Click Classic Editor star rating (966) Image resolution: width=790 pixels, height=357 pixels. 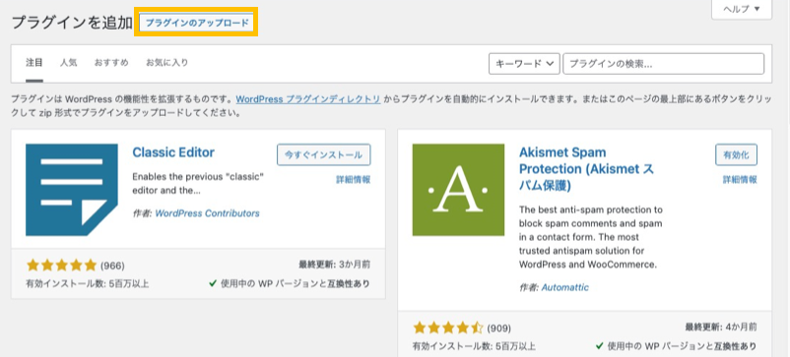click(75, 266)
